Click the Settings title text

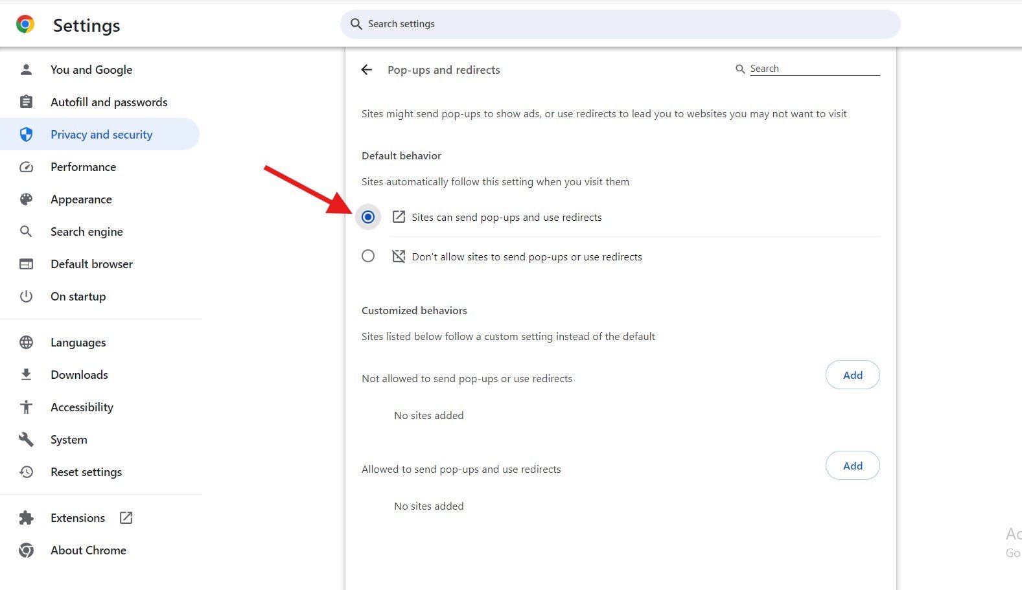pyautogui.click(x=87, y=25)
